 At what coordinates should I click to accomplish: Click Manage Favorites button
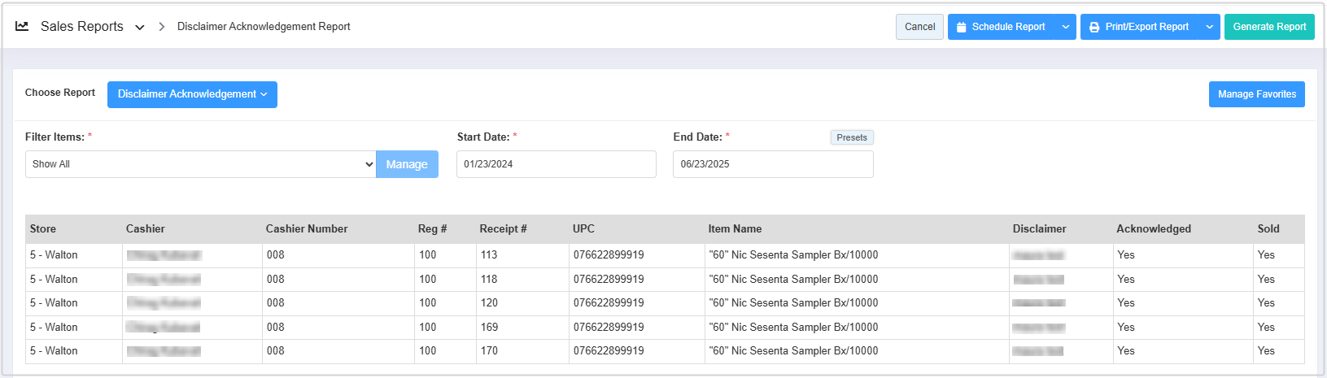[x=1256, y=94]
